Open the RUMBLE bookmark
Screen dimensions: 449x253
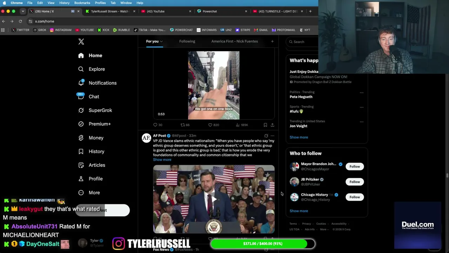pyautogui.click(x=121, y=30)
